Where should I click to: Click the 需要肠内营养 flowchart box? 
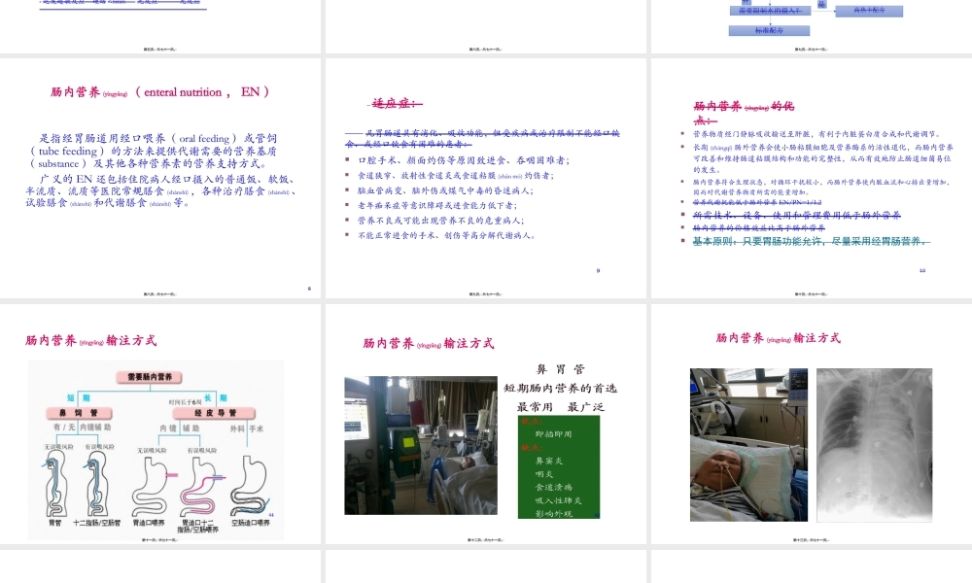148,376
